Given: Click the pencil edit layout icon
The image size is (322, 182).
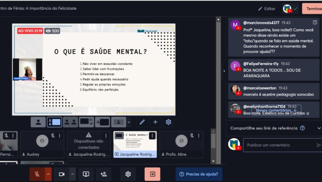Looking at the screenshot, I should click(142, 122).
